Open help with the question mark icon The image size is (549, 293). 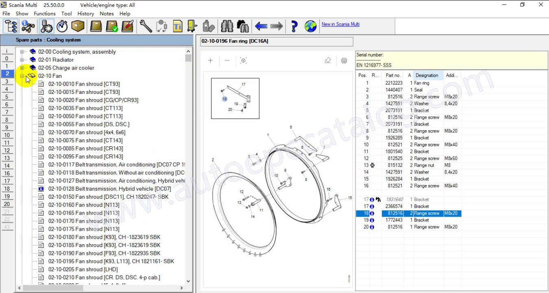click(294, 26)
